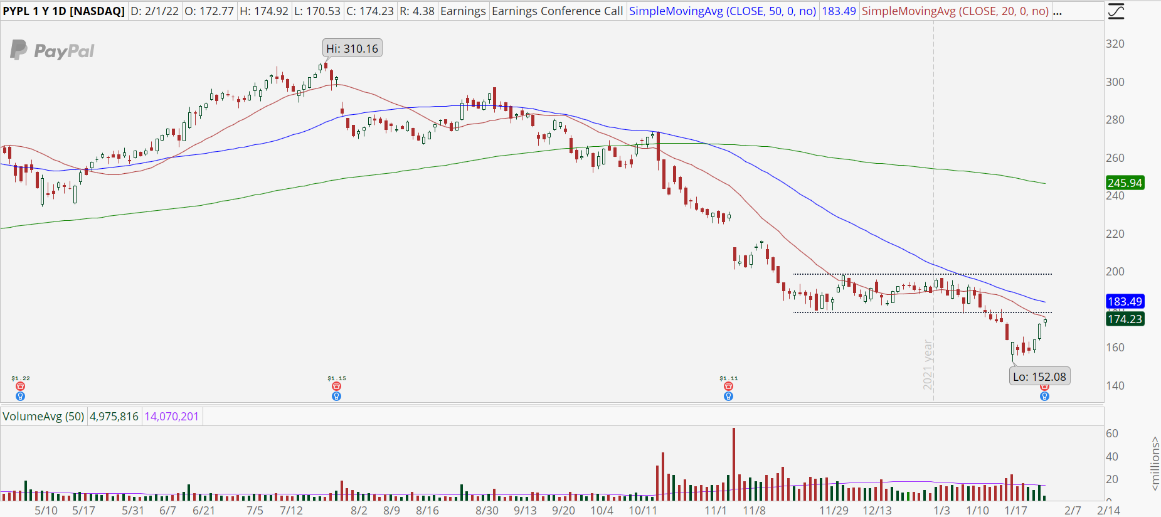This screenshot has width=1161, height=517.
Task: Click the 140 level on the price axis
Action: tap(1115, 386)
